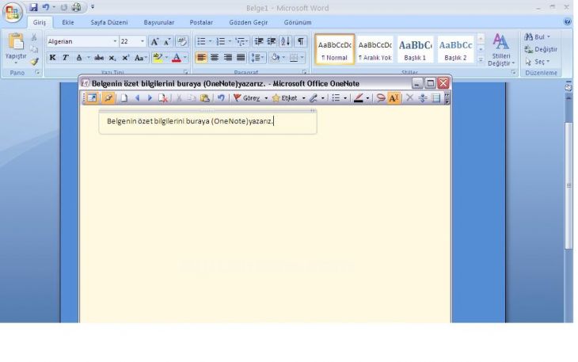This screenshot has width=578, height=362.
Task: Decrease indent in the paragraph group
Action: (x=259, y=41)
